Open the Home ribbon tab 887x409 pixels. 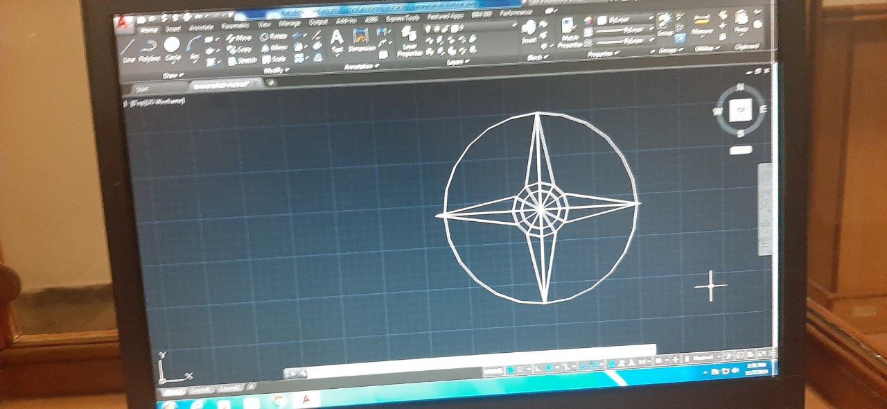tap(148, 30)
